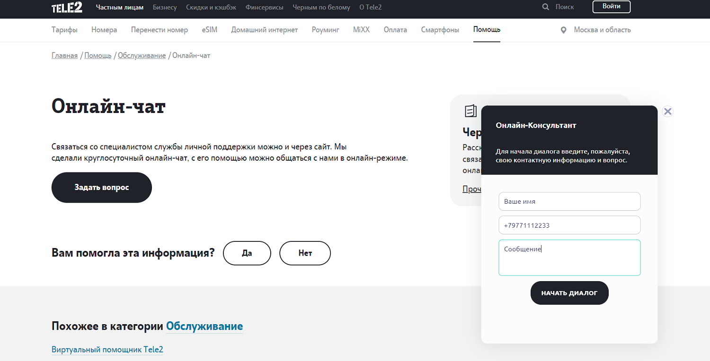The image size is (710, 361).
Task: Click the Сообщение message textarea
Action: click(x=569, y=258)
